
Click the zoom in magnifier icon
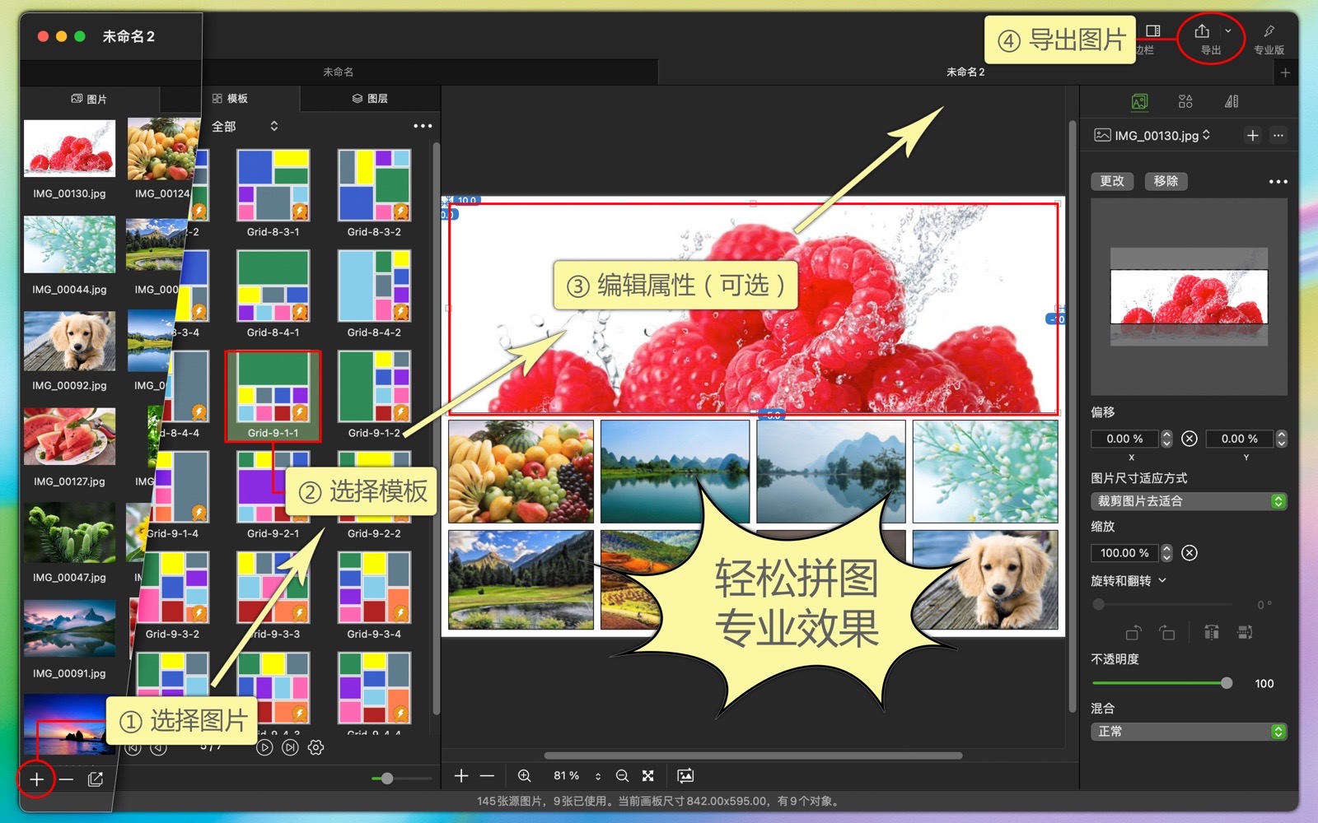524,776
